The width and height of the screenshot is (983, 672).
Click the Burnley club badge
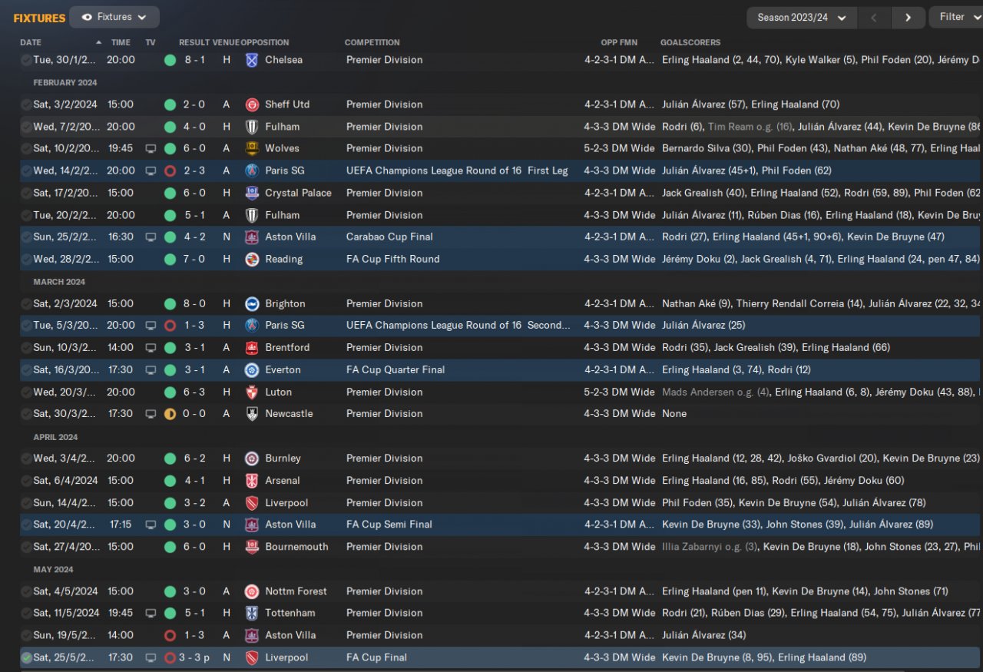click(x=251, y=458)
